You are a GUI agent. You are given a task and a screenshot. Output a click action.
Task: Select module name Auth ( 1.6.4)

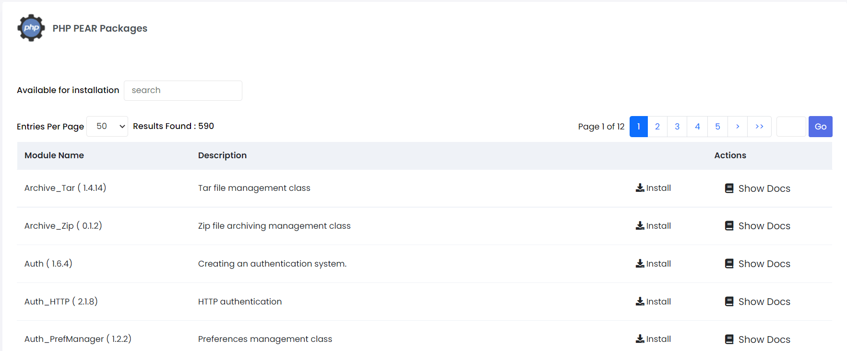pyautogui.click(x=48, y=264)
